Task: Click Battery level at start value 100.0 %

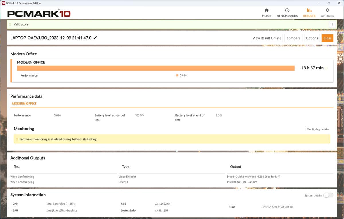Action: click(x=140, y=115)
